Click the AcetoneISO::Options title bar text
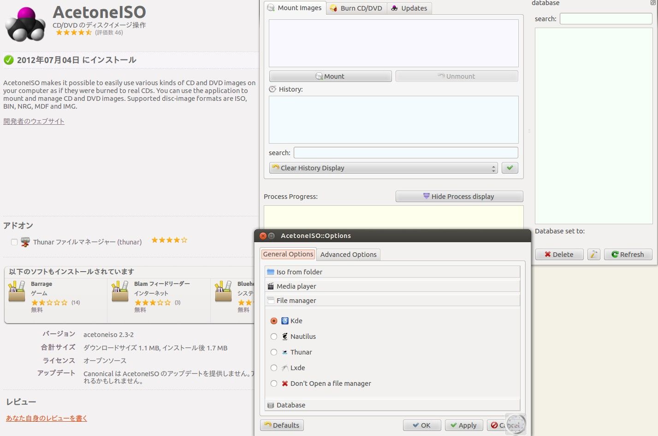The height and width of the screenshot is (436, 658). [x=316, y=236]
